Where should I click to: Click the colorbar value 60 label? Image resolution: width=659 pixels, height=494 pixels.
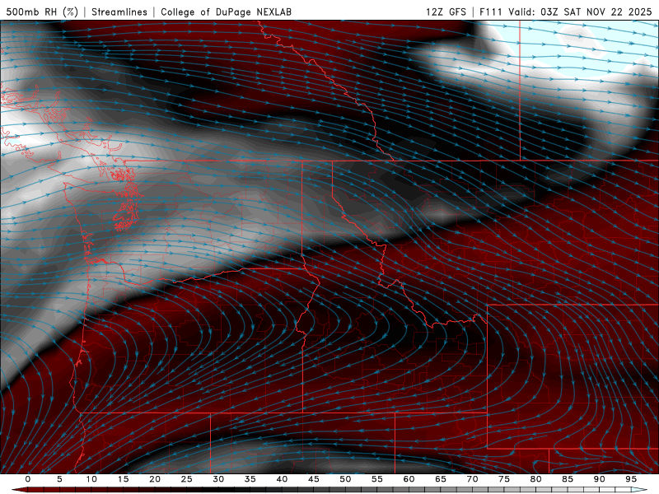pyautogui.click(x=409, y=479)
